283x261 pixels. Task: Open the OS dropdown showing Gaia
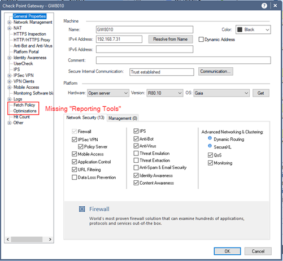(221, 93)
